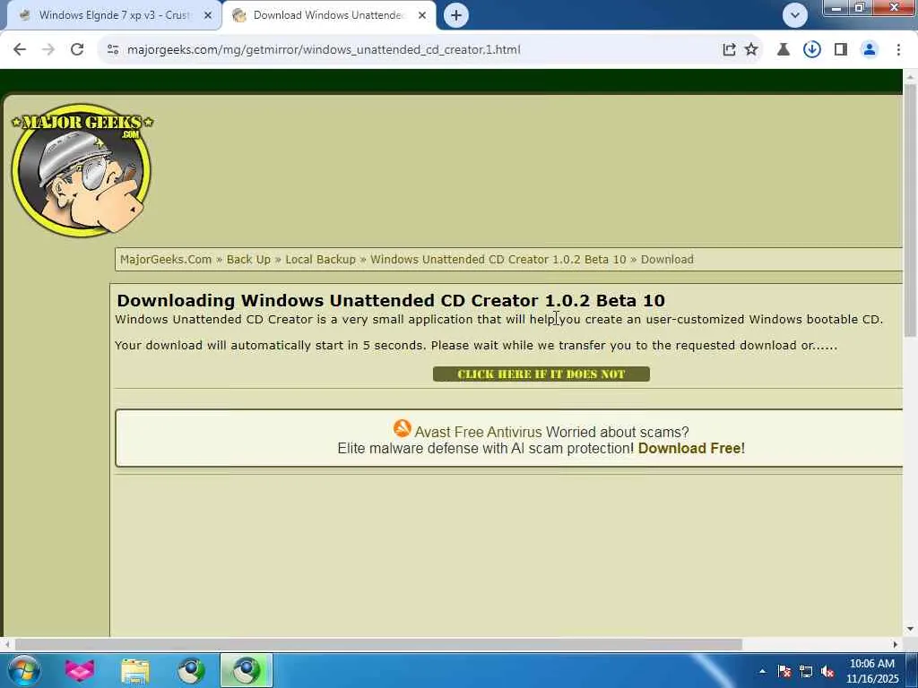Click the scroll right arrow

[896, 645]
